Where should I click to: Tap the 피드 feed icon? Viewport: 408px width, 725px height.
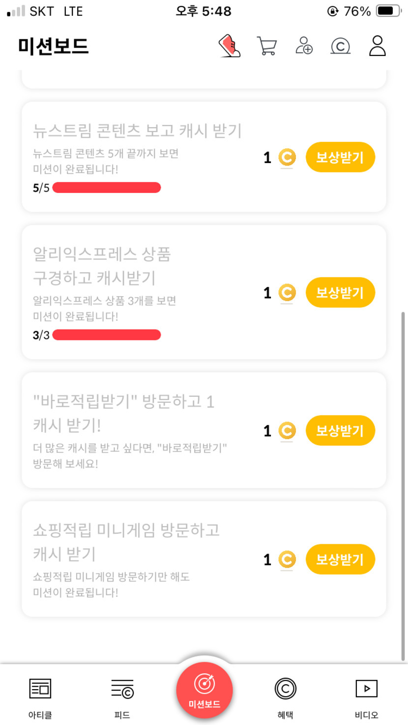pyautogui.click(x=122, y=689)
